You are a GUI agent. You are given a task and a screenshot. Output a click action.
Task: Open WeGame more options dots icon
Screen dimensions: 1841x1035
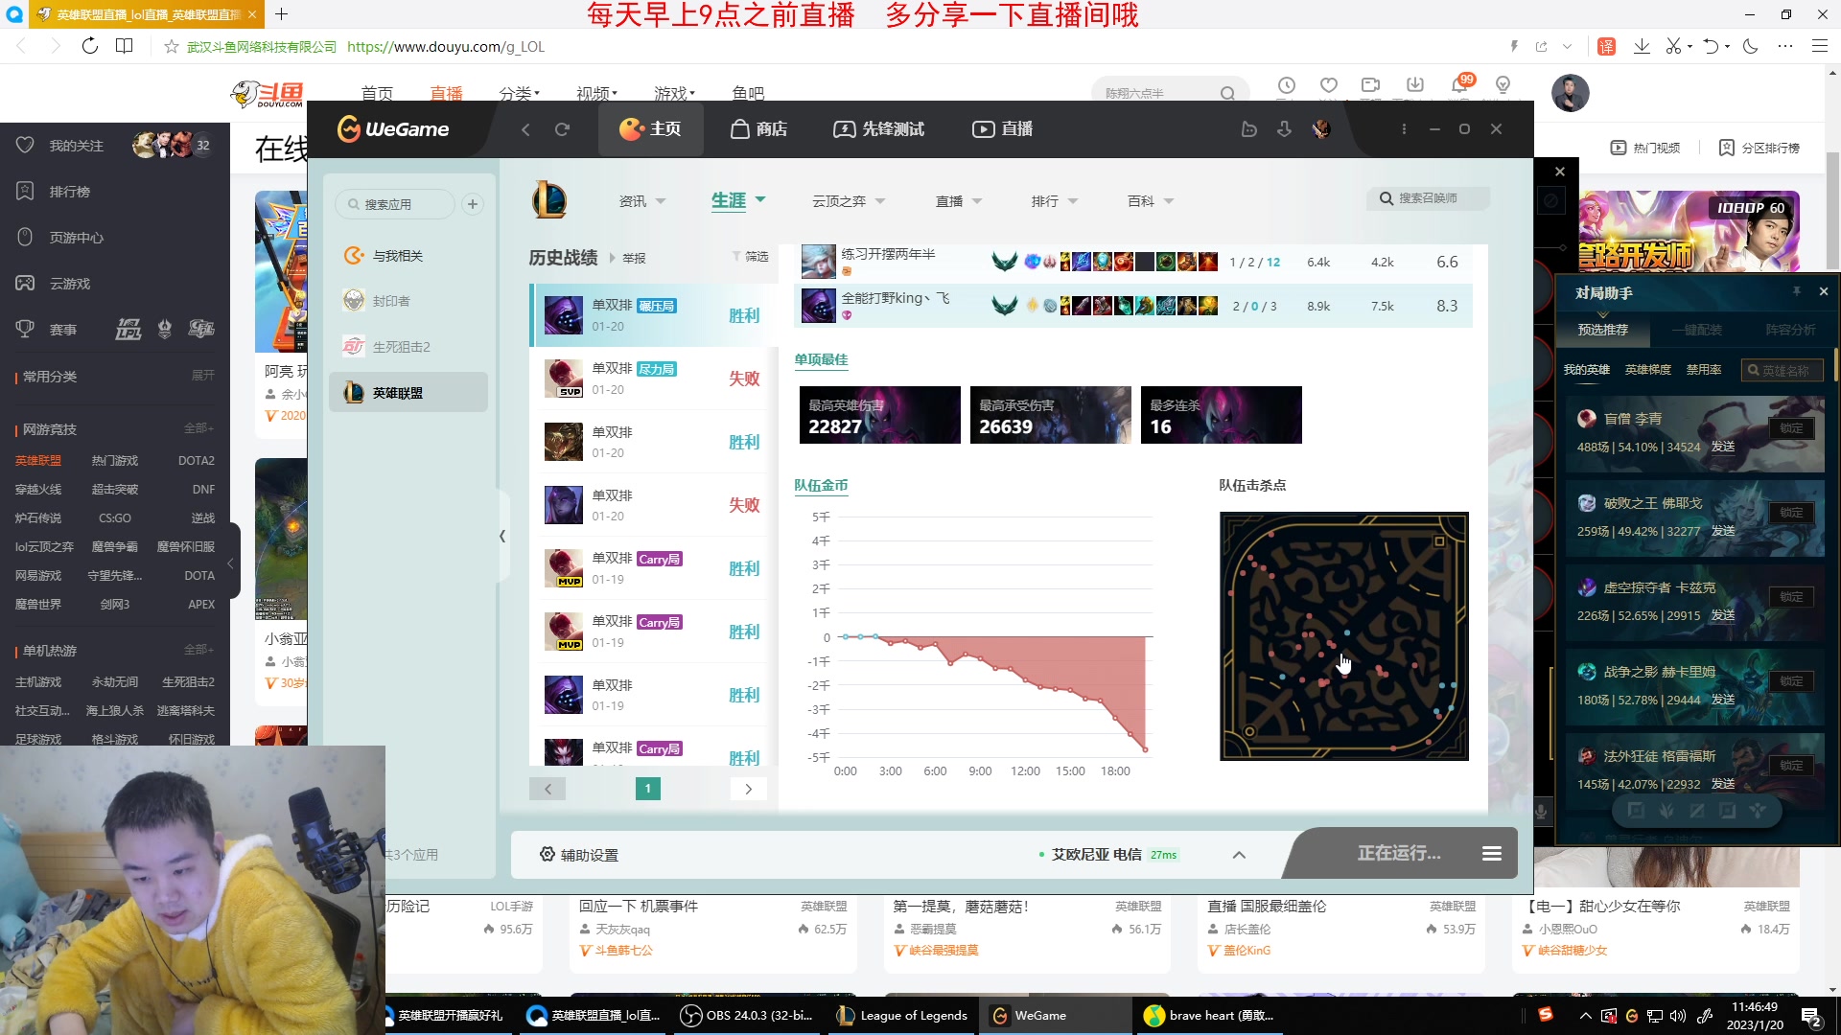tap(1404, 129)
